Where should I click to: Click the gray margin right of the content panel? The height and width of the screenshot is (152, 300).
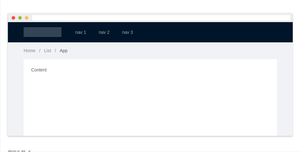285,95
